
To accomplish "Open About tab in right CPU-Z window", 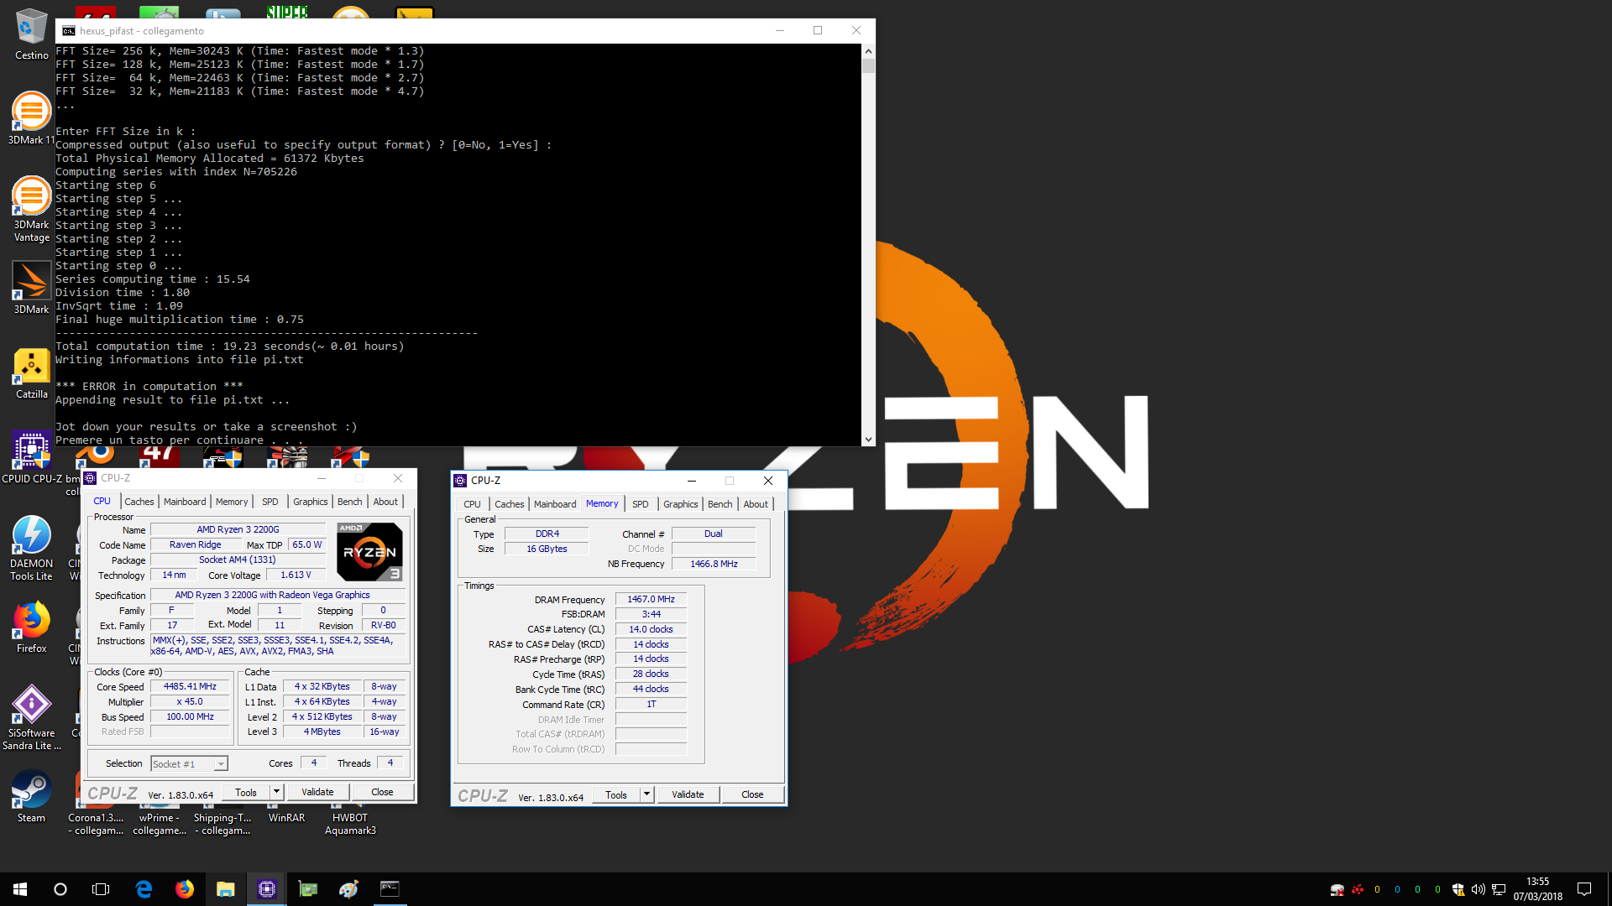I will (x=756, y=504).
